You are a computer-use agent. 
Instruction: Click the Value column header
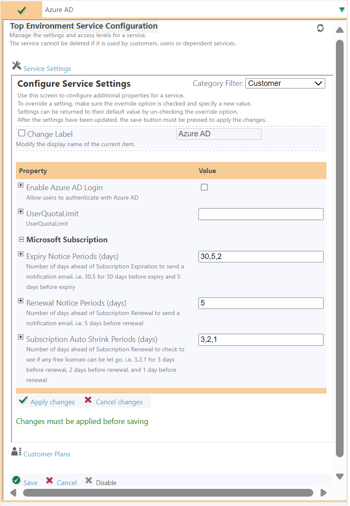tap(207, 171)
